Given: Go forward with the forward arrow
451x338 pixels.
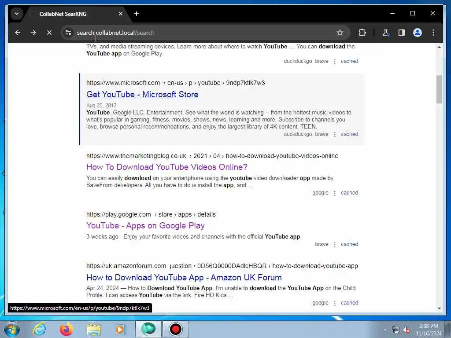Looking at the screenshot, I should pos(33,33).
